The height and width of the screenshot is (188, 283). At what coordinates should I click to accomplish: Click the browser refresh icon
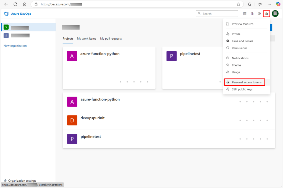(15, 4)
